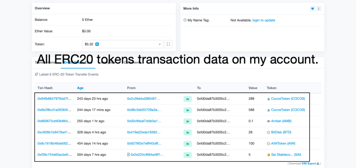Click the heart favorite icon in More Info
This screenshot has height=168, width=356.
(x=313, y=9)
